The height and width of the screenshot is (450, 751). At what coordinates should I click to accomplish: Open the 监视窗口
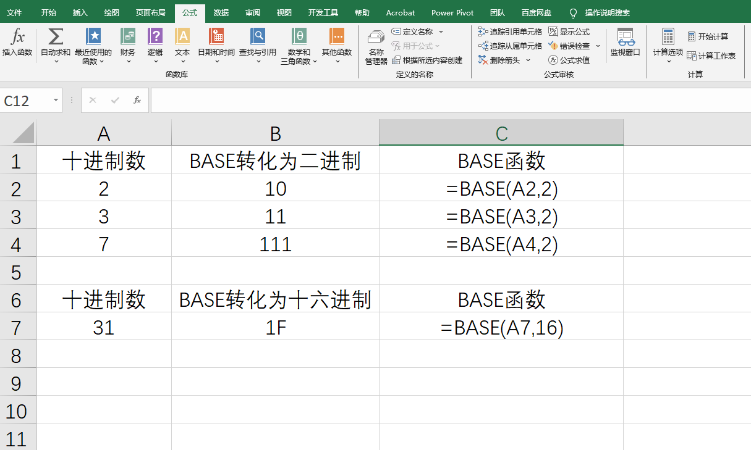click(626, 42)
